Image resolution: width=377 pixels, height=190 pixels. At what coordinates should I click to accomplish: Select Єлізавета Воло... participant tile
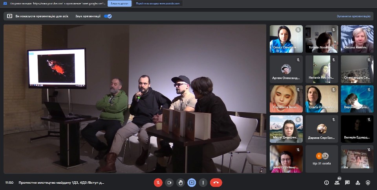click(x=286, y=99)
